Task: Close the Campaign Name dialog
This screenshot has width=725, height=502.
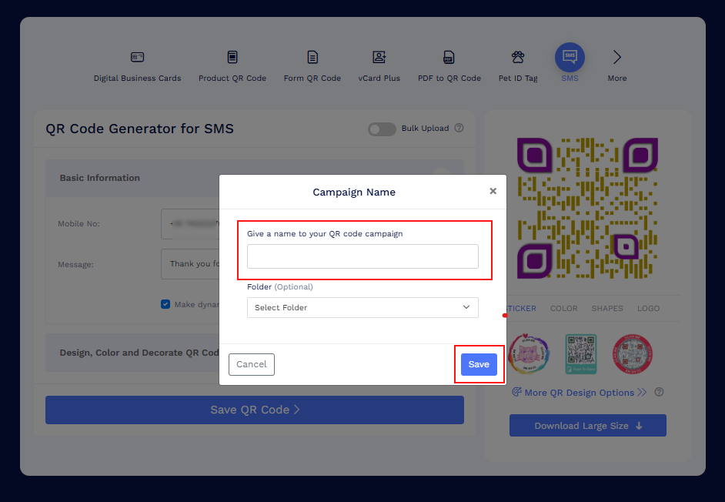Action: tap(493, 191)
